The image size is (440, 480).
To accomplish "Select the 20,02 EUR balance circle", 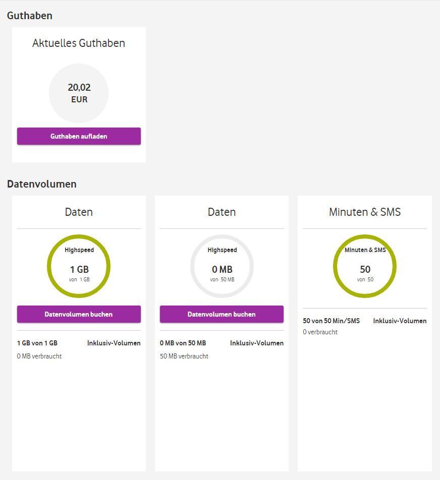I will click(79, 93).
